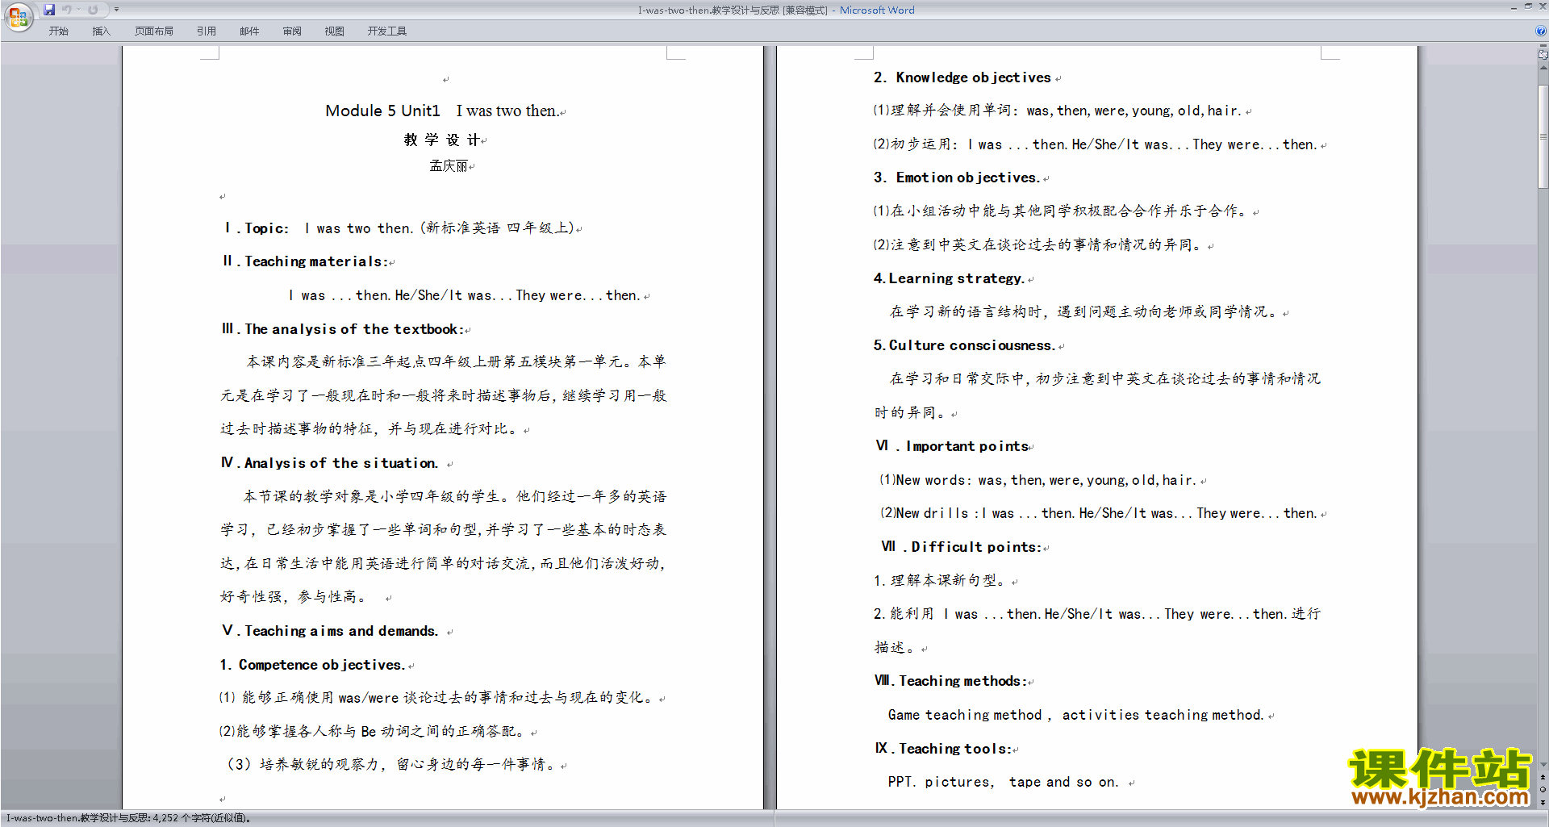Click the line '5.Culture consciousness.'
Screen dimensions: 1549x827
click(x=964, y=345)
